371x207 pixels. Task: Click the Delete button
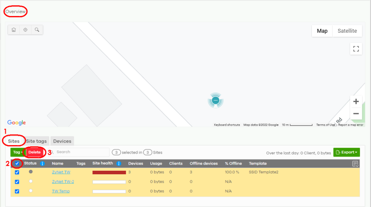coord(35,152)
